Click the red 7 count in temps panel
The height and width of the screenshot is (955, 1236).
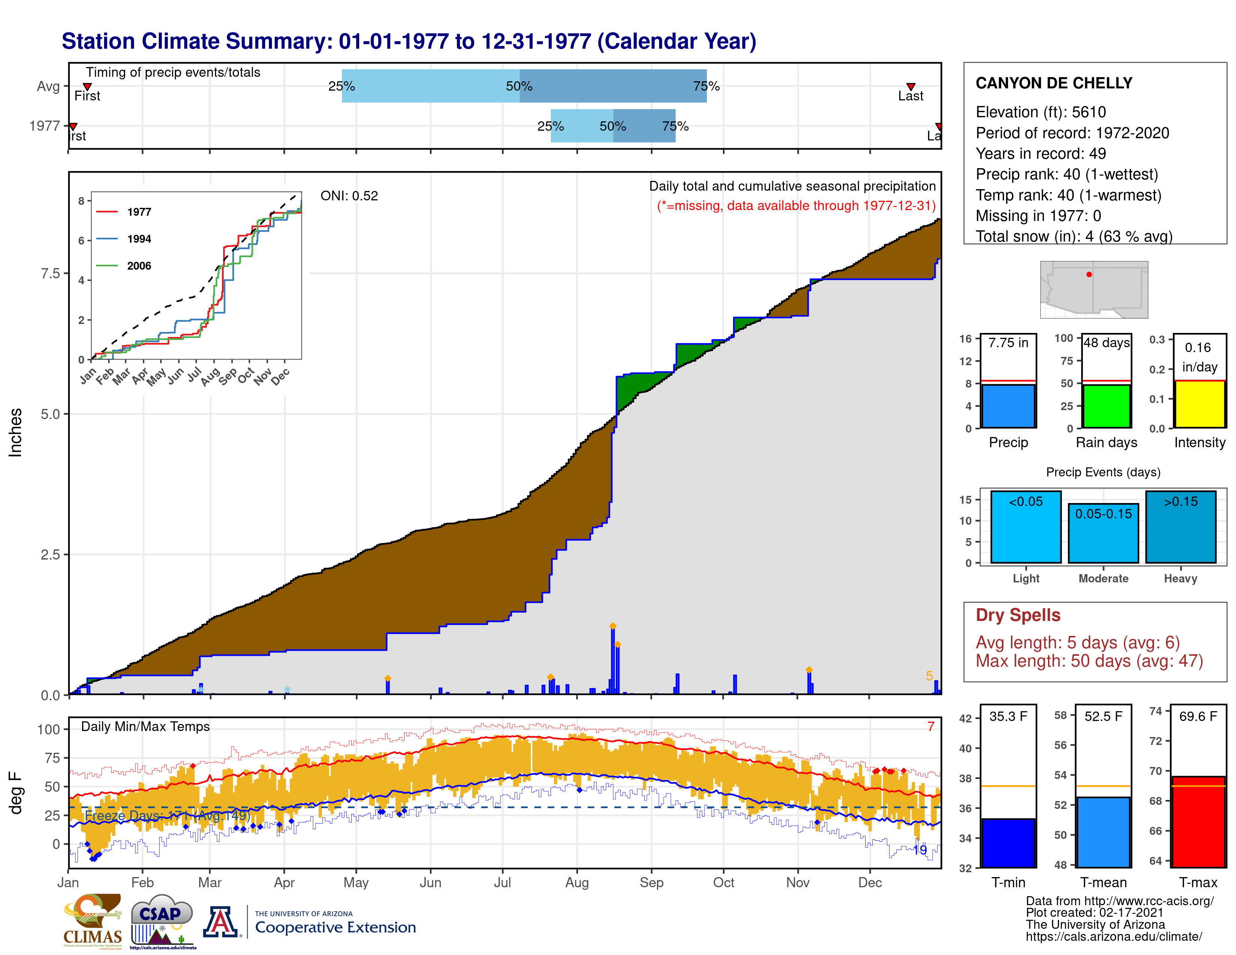[x=930, y=727]
